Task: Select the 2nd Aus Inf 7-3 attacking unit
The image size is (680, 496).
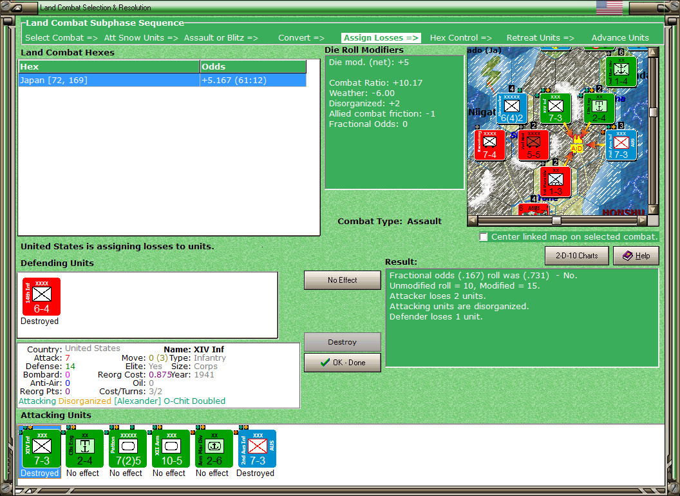Action: click(257, 448)
